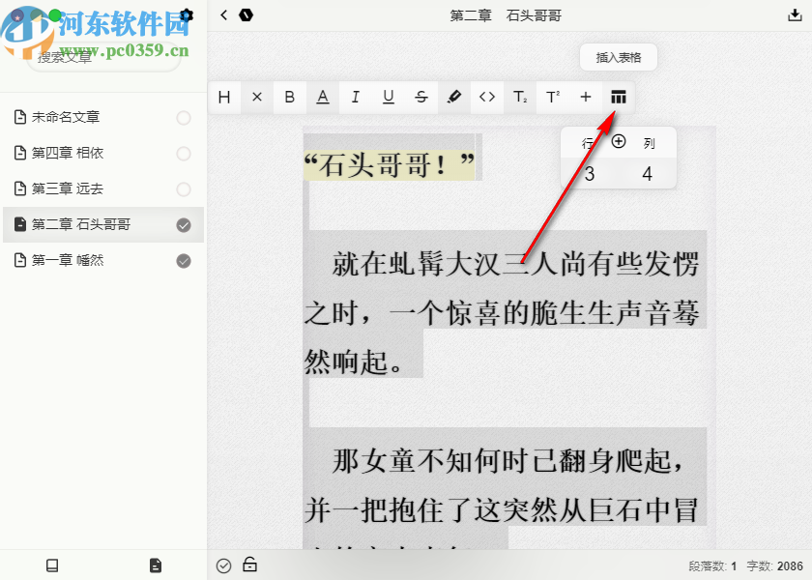812x580 pixels.
Task: Toggle completion circle for 第三章 远去
Action: [x=184, y=189]
